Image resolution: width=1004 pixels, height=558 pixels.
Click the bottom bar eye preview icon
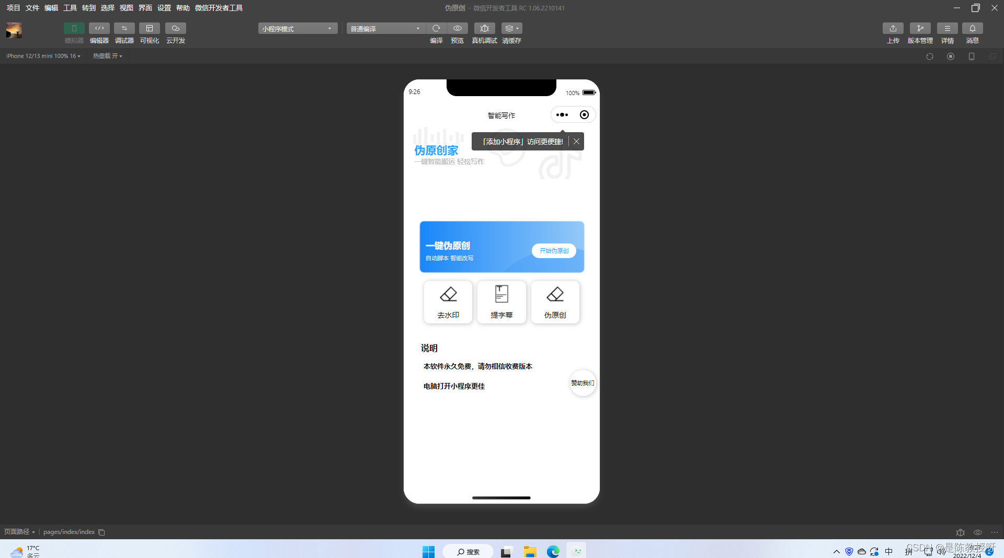977,532
